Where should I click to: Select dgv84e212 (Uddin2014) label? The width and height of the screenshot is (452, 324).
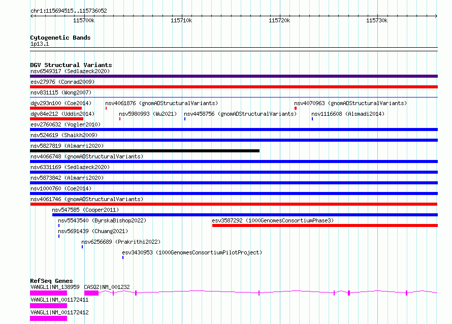click(x=62, y=114)
